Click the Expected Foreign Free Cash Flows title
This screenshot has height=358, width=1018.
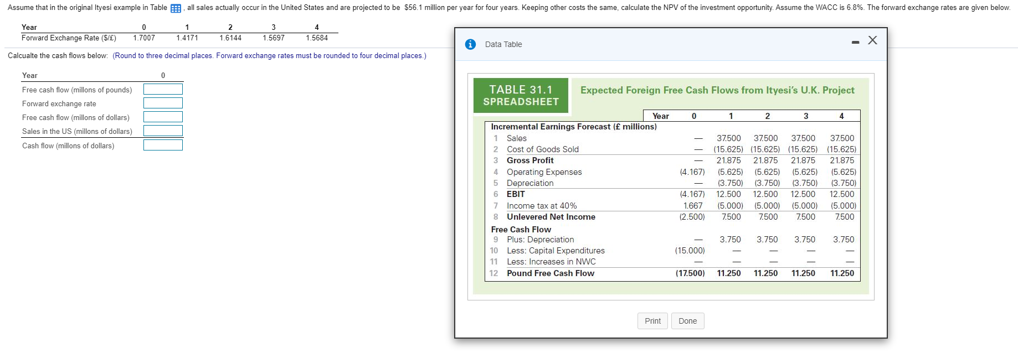717,90
